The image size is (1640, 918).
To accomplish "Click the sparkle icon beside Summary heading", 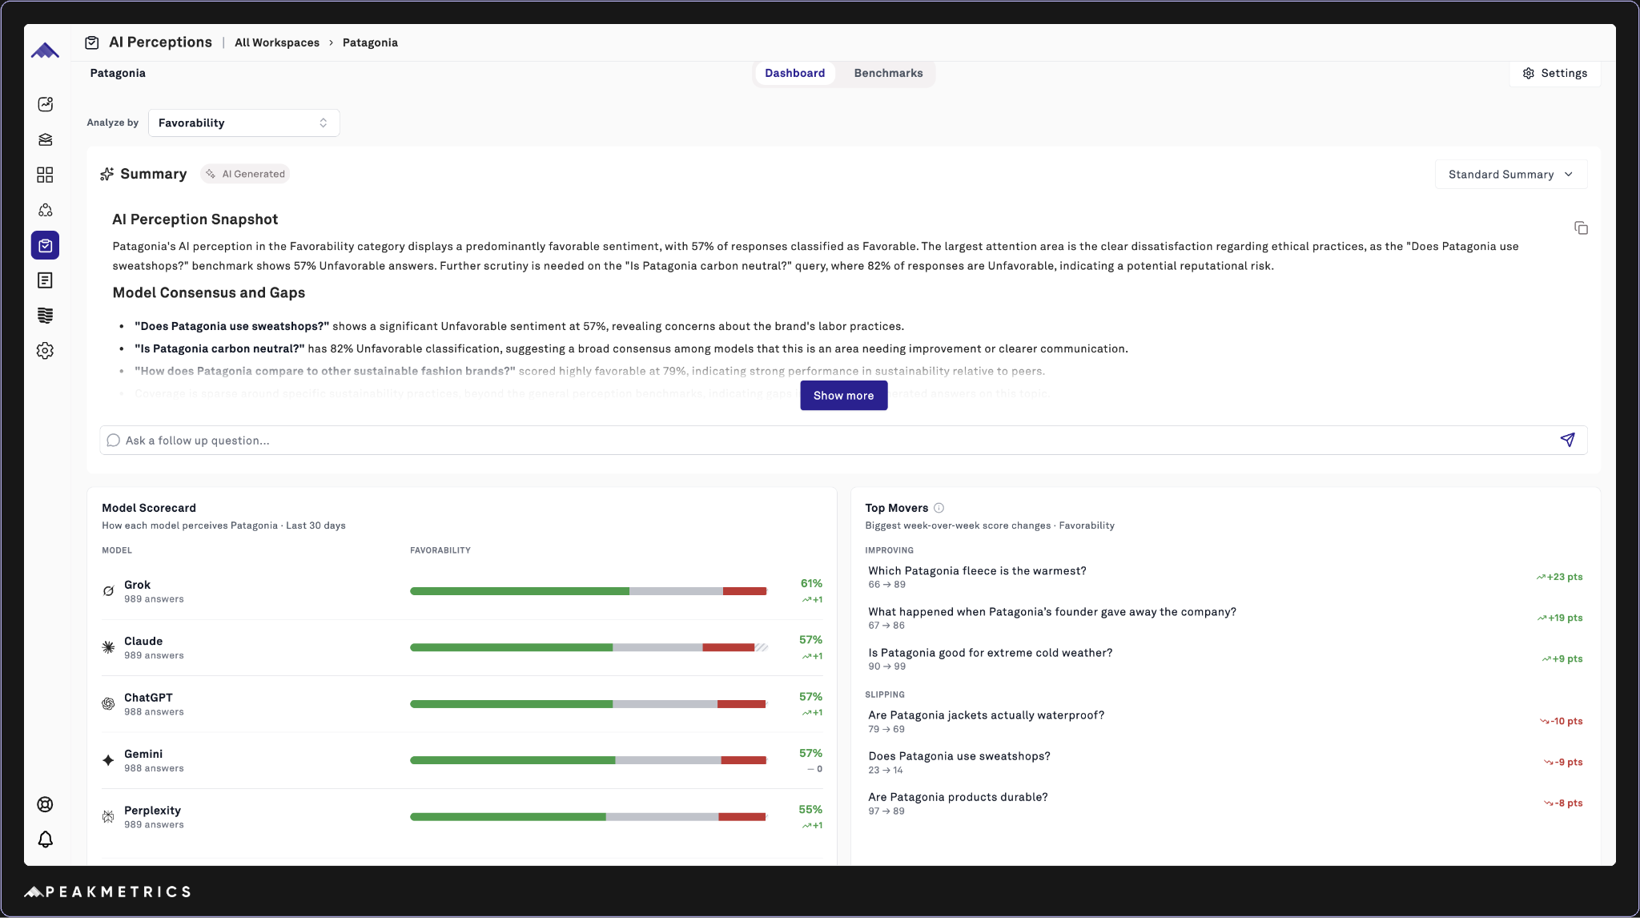I will 107,174.
